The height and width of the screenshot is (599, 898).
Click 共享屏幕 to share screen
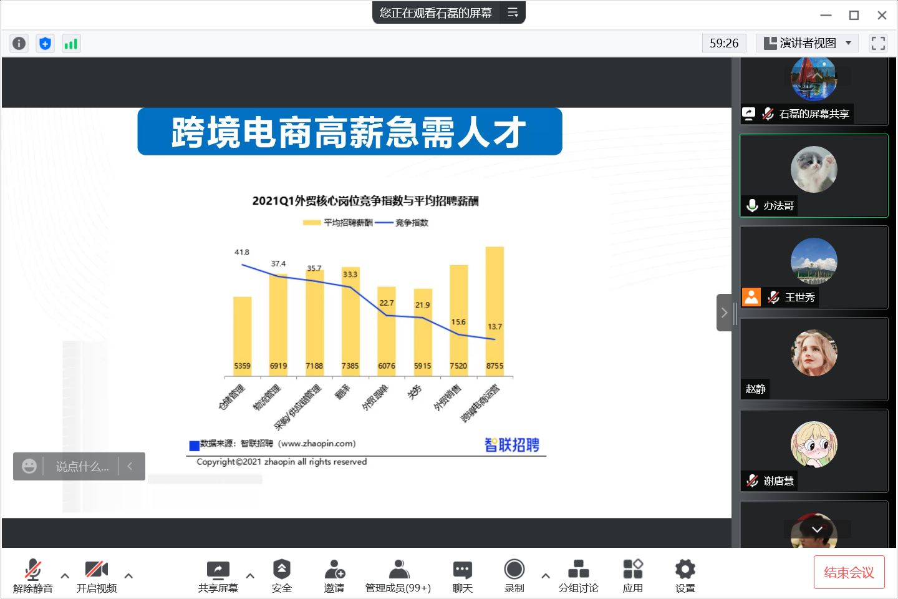click(x=218, y=575)
